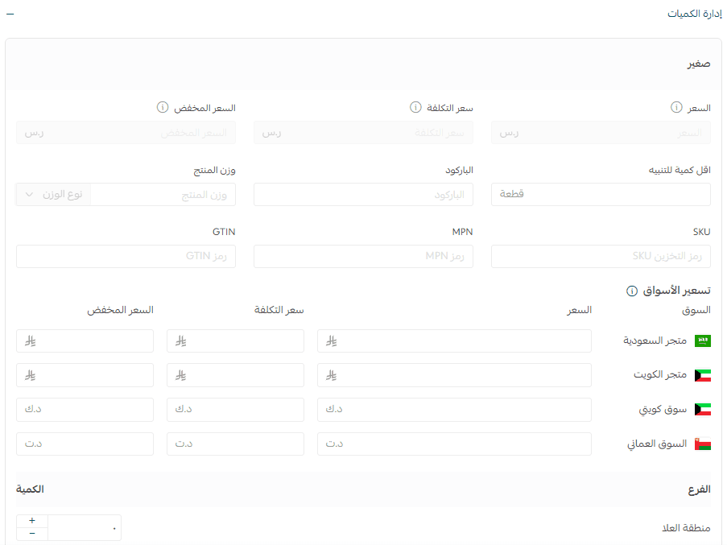
Task: Click the اقل كمية للتنبيه quantity field
Action: (601, 195)
